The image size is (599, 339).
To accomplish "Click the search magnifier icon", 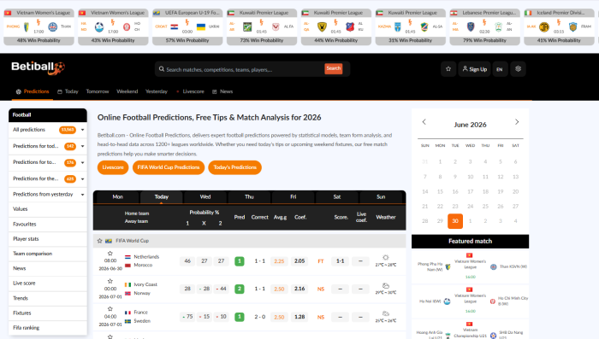I will [x=162, y=69].
